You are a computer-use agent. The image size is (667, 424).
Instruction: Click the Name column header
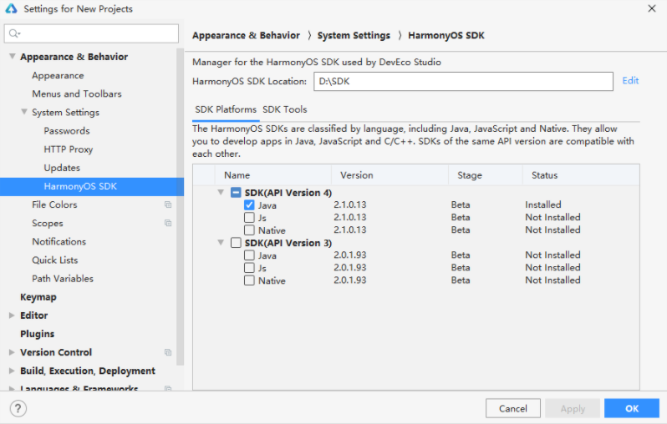tap(272, 175)
